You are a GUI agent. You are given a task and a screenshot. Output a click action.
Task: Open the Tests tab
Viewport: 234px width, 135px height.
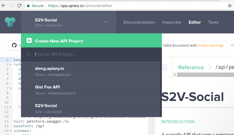tap(213, 22)
